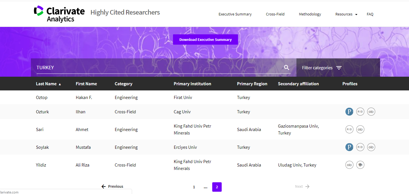
Task: Go to the Previous results page
Action: pos(112,187)
